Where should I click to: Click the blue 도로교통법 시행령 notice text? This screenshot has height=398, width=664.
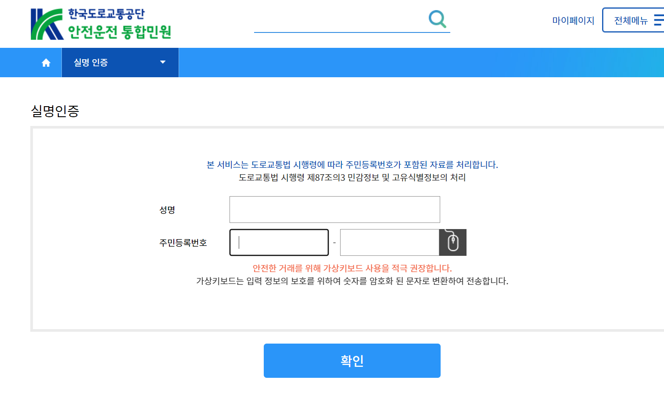point(352,165)
